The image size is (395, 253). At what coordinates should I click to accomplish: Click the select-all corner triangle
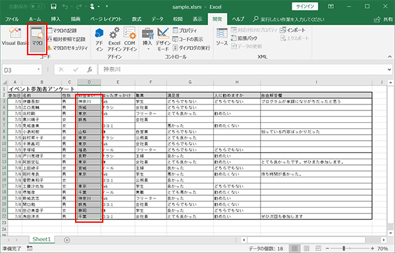click(x=5, y=82)
